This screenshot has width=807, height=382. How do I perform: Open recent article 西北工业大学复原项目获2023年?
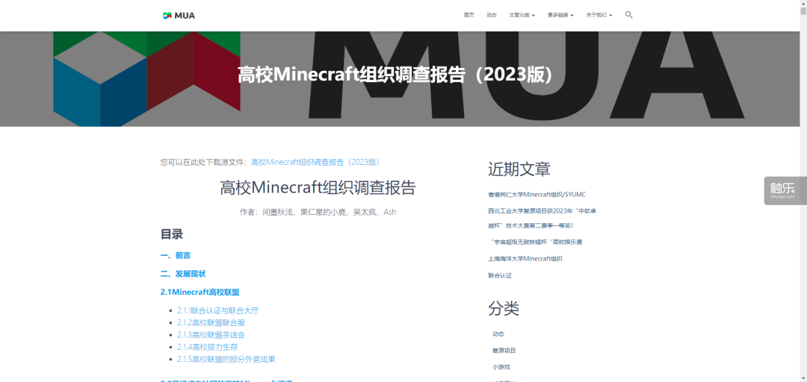click(x=542, y=218)
